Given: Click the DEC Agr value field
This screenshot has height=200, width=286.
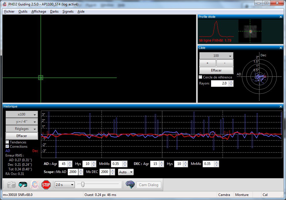Looking at the screenshot, I should [x=155, y=164].
